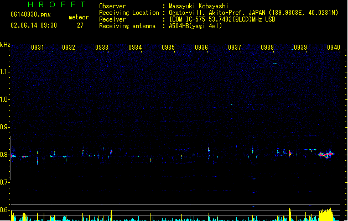Click the observer name Masayuki Kobayashi
Viewport: 348px width, 221px height.
pyautogui.click(x=199, y=6)
